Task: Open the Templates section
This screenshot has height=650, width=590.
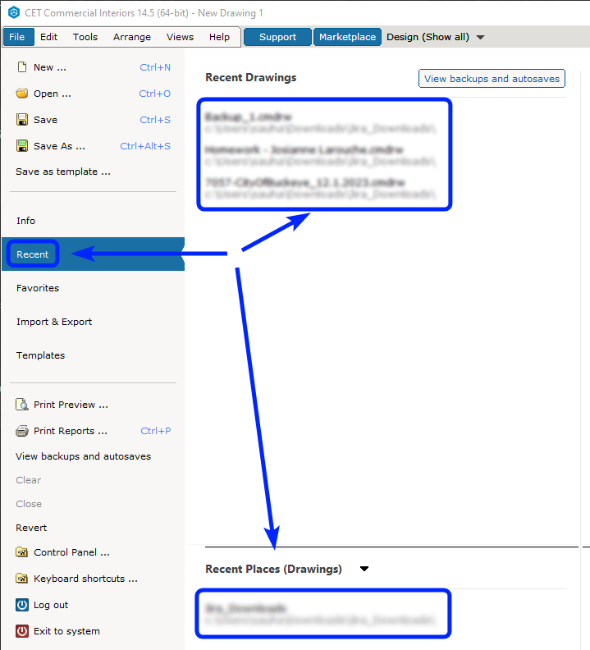Action: (41, 355)
